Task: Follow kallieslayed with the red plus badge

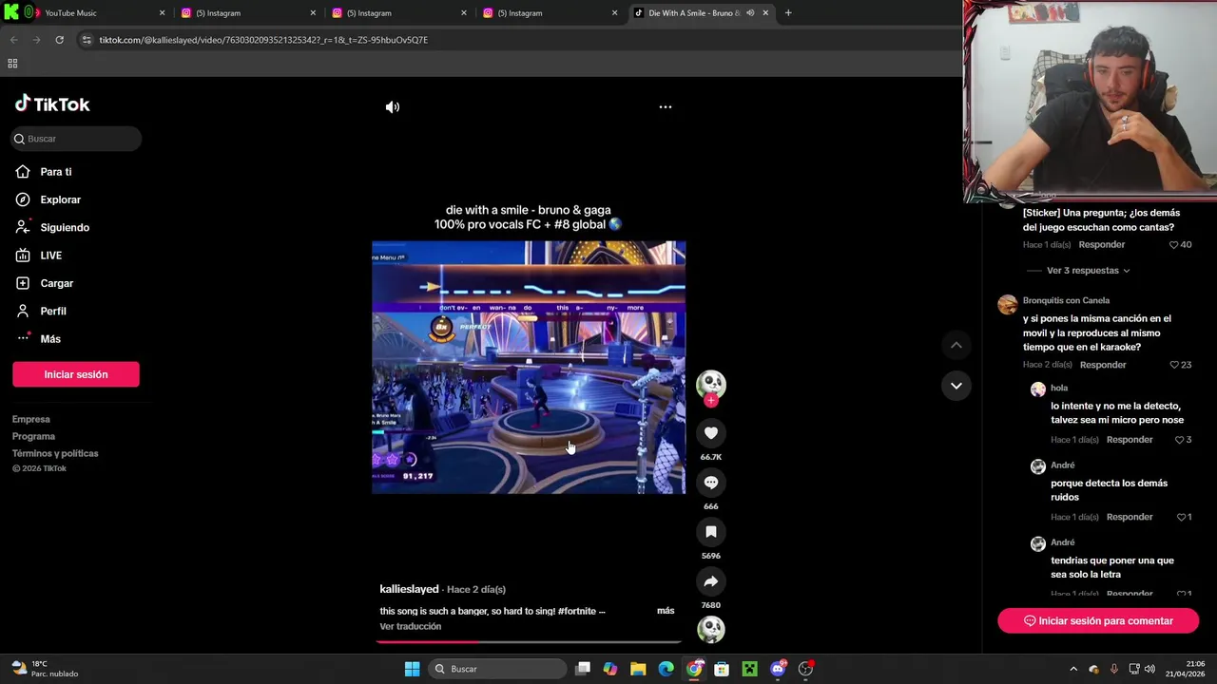Action: point(710,401)
